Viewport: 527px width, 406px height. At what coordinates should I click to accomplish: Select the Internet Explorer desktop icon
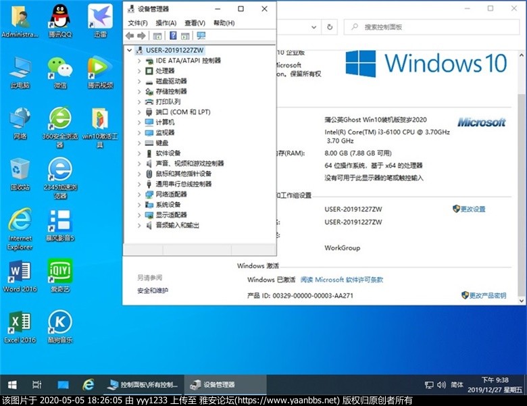[x=20, y=229]
